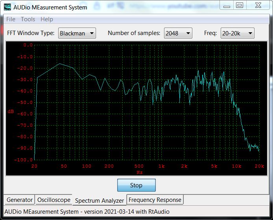273x220 pixels.
Task: Select the Spectrum Analyzer tab
Action: 100,200
